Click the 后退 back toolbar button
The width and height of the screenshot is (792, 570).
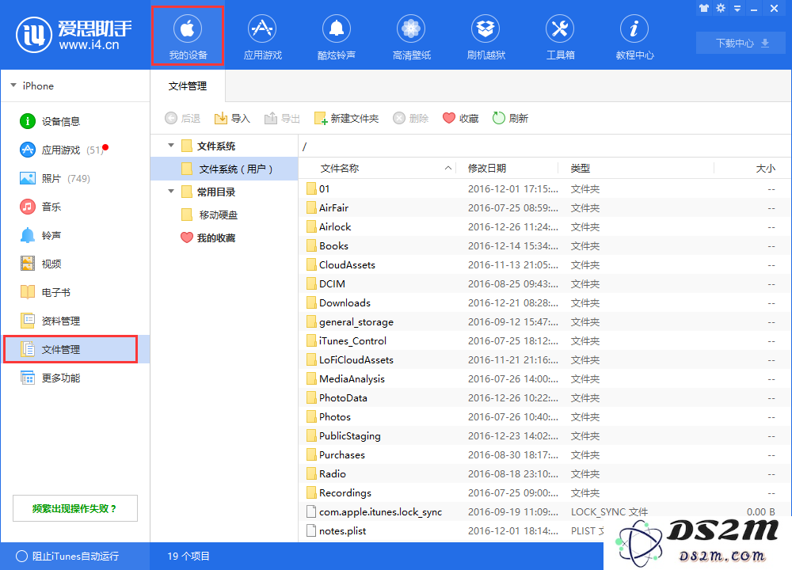click(182, 118)
